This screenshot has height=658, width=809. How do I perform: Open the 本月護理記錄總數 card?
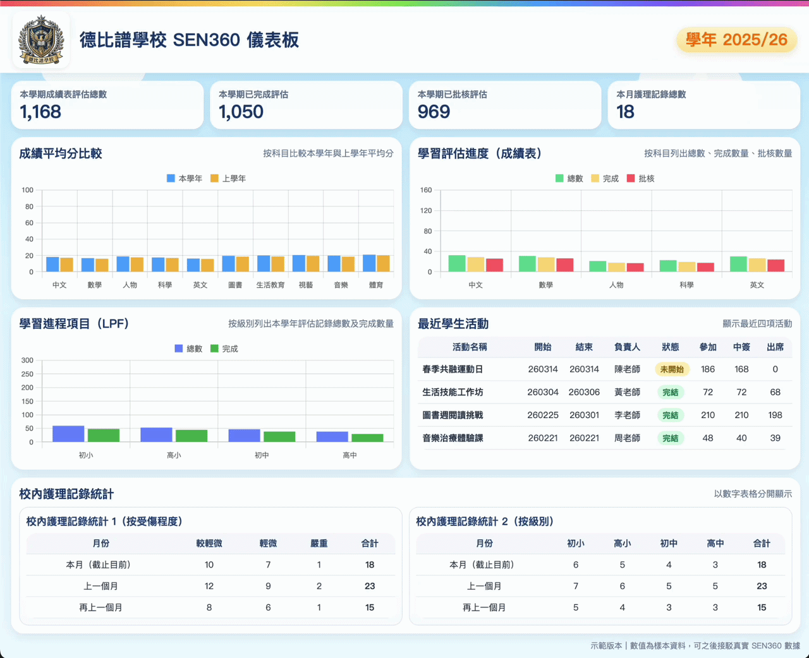[703, 105]
